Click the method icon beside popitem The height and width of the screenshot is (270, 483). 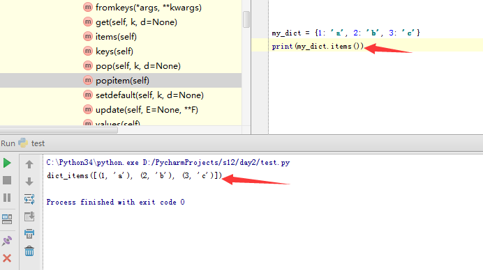pos(88,80)
